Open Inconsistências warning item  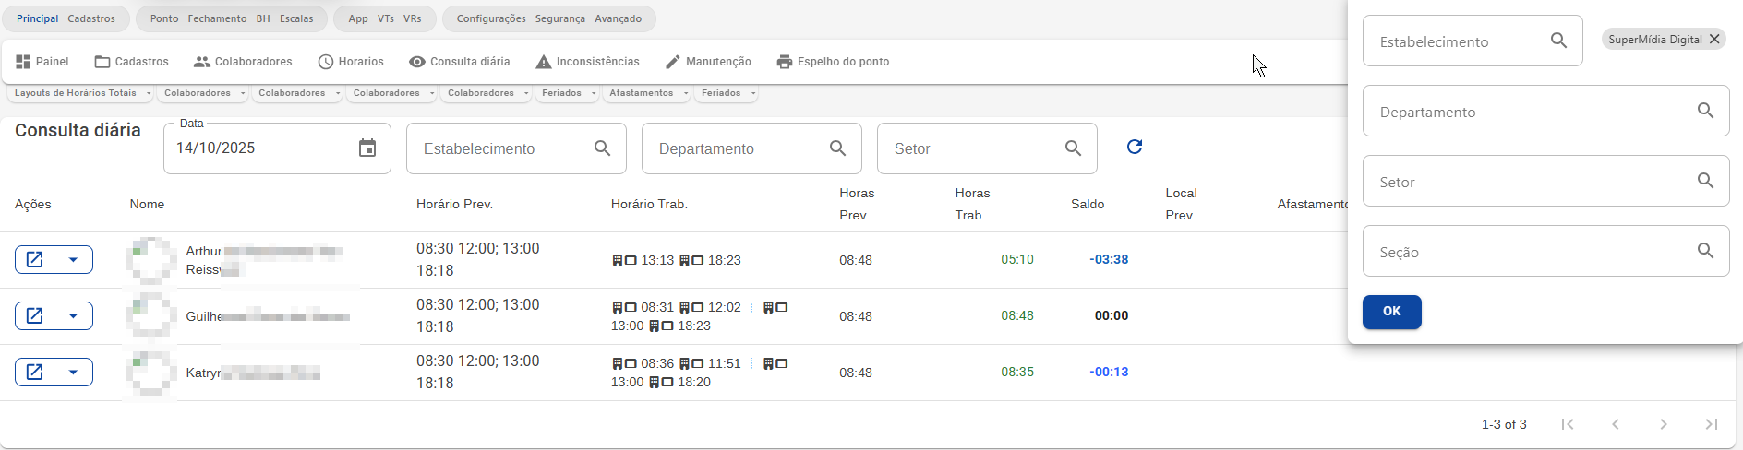tap(587, 62)
